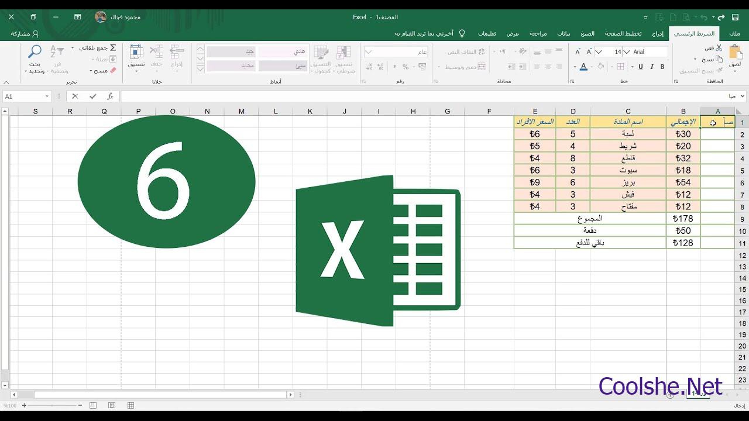Open the font color dropdown arrow

point(575,67)
